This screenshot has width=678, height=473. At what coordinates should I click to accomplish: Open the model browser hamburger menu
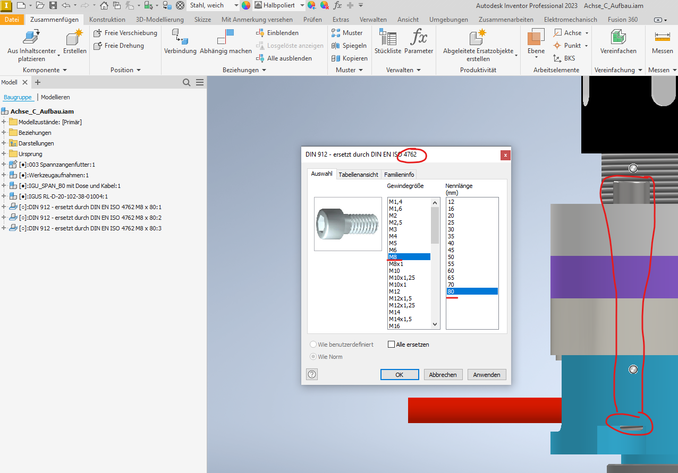(x=200, y=82)
